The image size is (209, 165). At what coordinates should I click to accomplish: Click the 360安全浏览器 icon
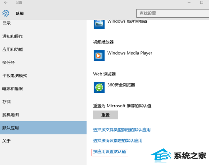click(99, 87)
